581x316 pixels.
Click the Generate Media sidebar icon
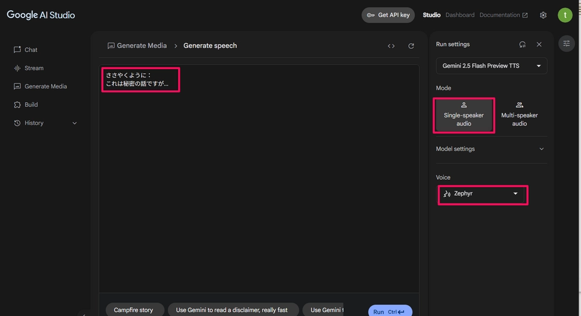point(17,86)
